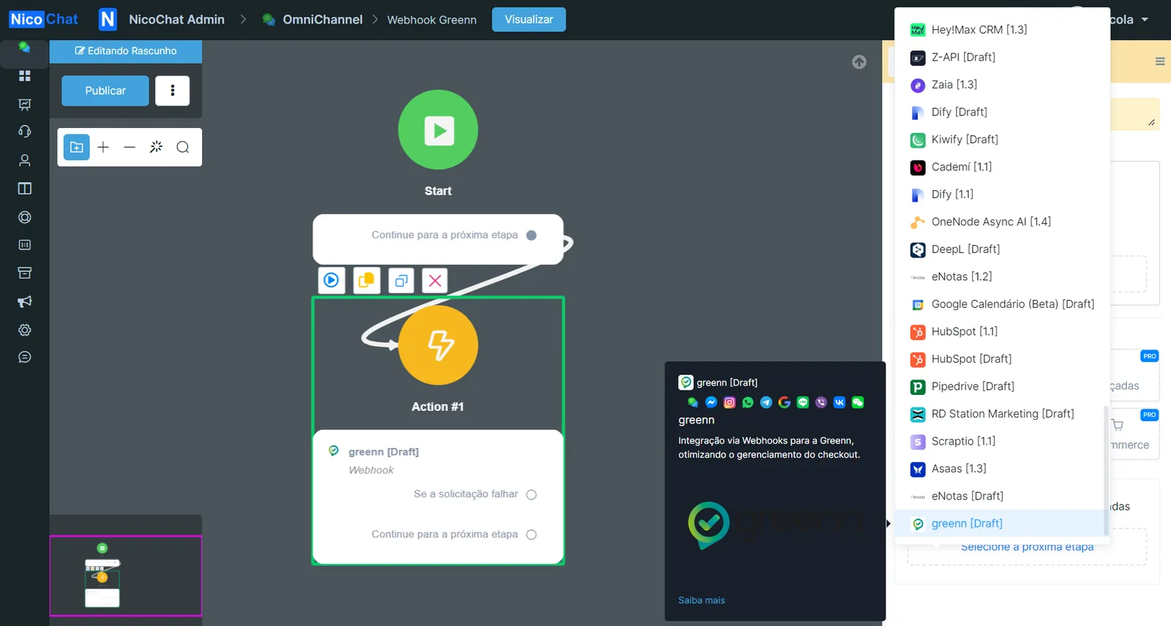Click the Visualizar button
Image resolution: width=1171 pixels, height=626 pixels.
[528, 20]
